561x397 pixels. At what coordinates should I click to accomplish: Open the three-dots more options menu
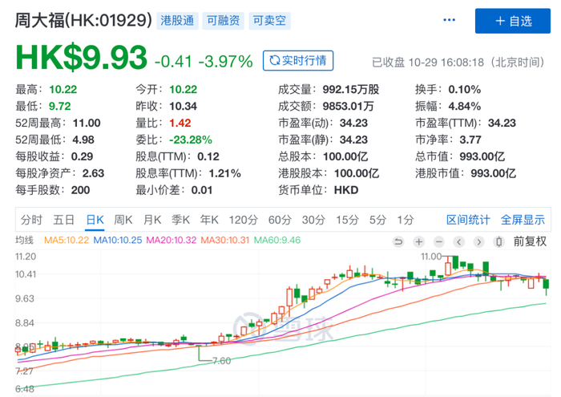[449, 20]
